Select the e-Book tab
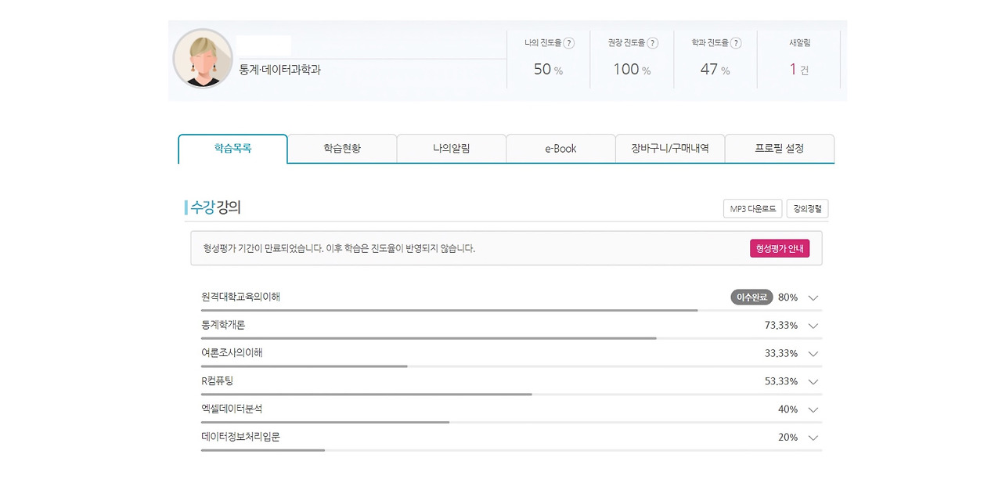 (x=560, y=148)
